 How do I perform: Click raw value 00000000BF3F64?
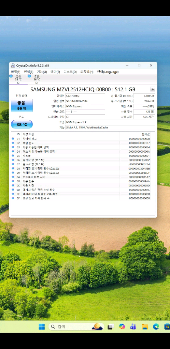[140, 164]
